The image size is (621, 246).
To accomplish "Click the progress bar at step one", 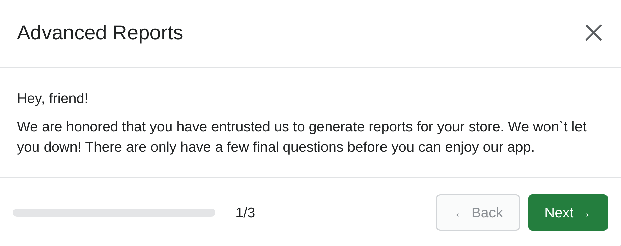I will (x=114, y=213).
